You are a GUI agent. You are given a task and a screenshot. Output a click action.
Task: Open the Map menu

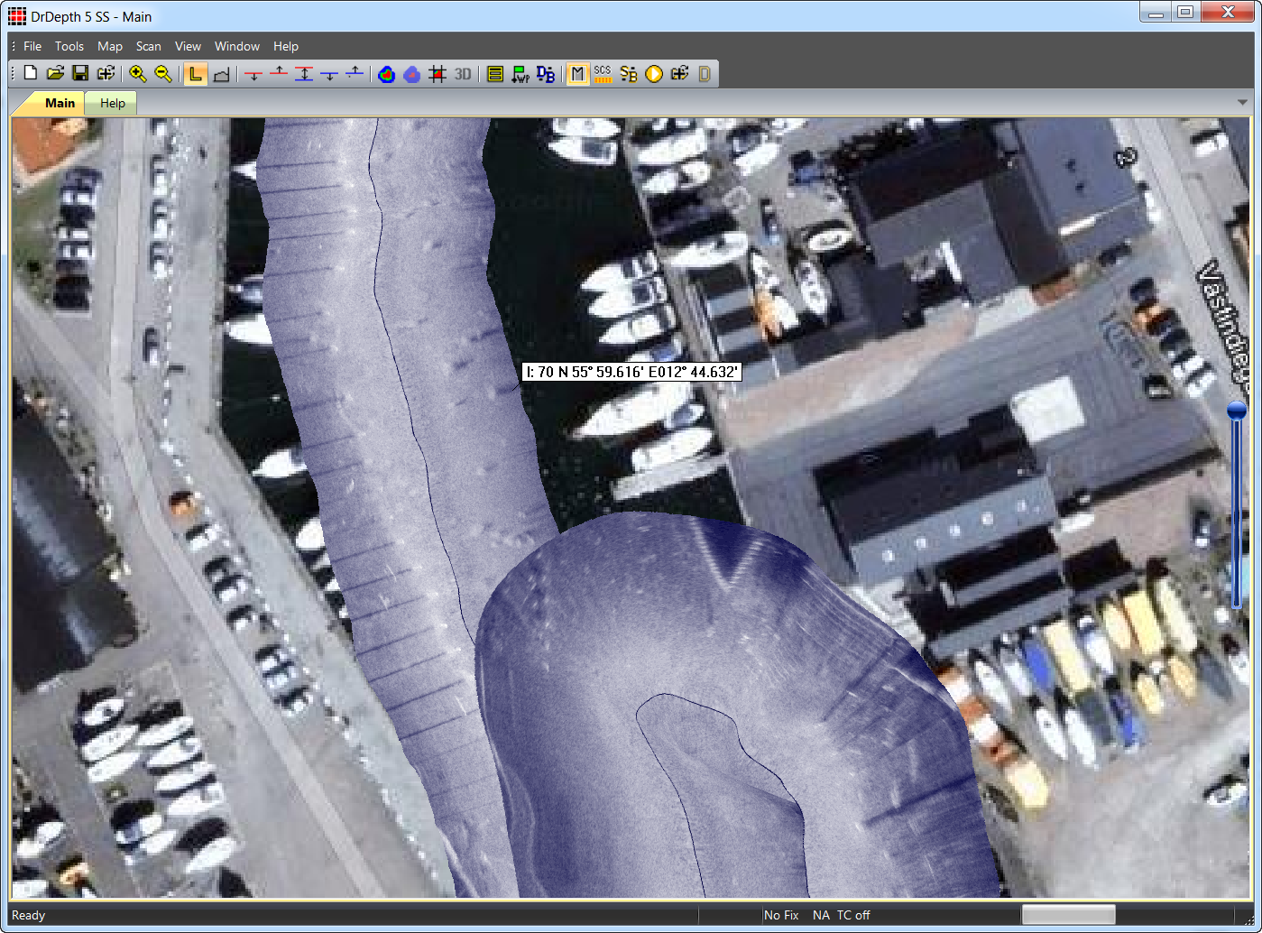(x=110, y=46)
